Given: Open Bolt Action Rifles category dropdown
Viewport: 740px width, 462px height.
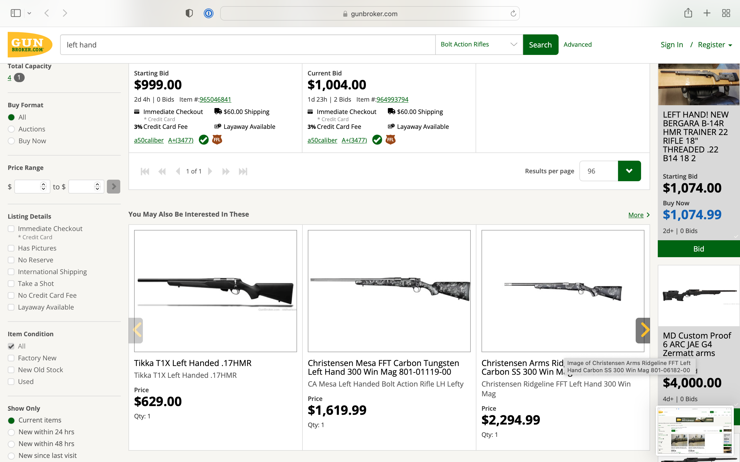Looking at the screenshot, I should (x=479, y=45).
